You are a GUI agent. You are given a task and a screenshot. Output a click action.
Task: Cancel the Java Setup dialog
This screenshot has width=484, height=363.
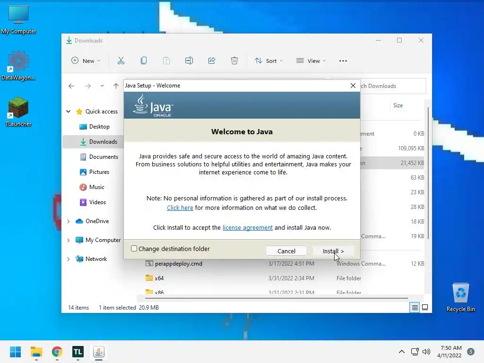coord(286,251)
